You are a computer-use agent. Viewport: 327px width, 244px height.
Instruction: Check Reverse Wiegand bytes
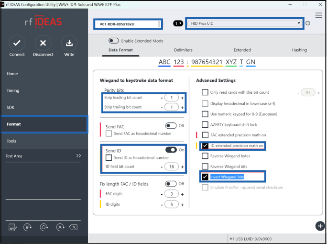click(205, 156)
